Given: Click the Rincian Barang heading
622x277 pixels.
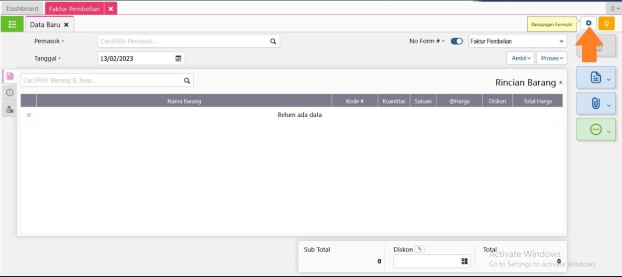Looking at the screenshot, I should (x=526, y=83).
